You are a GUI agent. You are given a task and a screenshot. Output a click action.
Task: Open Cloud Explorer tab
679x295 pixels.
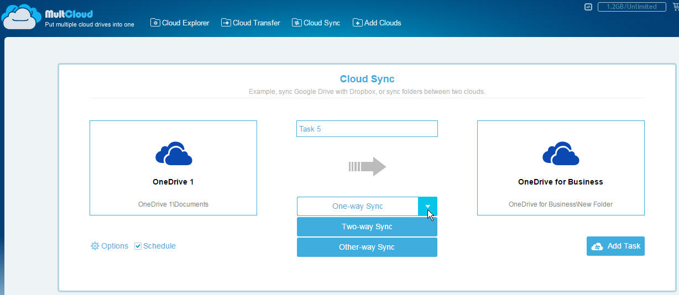pyautogui.click(x=180, y=23)
